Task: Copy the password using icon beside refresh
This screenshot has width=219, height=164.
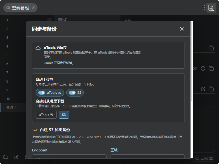Action: point(211,69)
